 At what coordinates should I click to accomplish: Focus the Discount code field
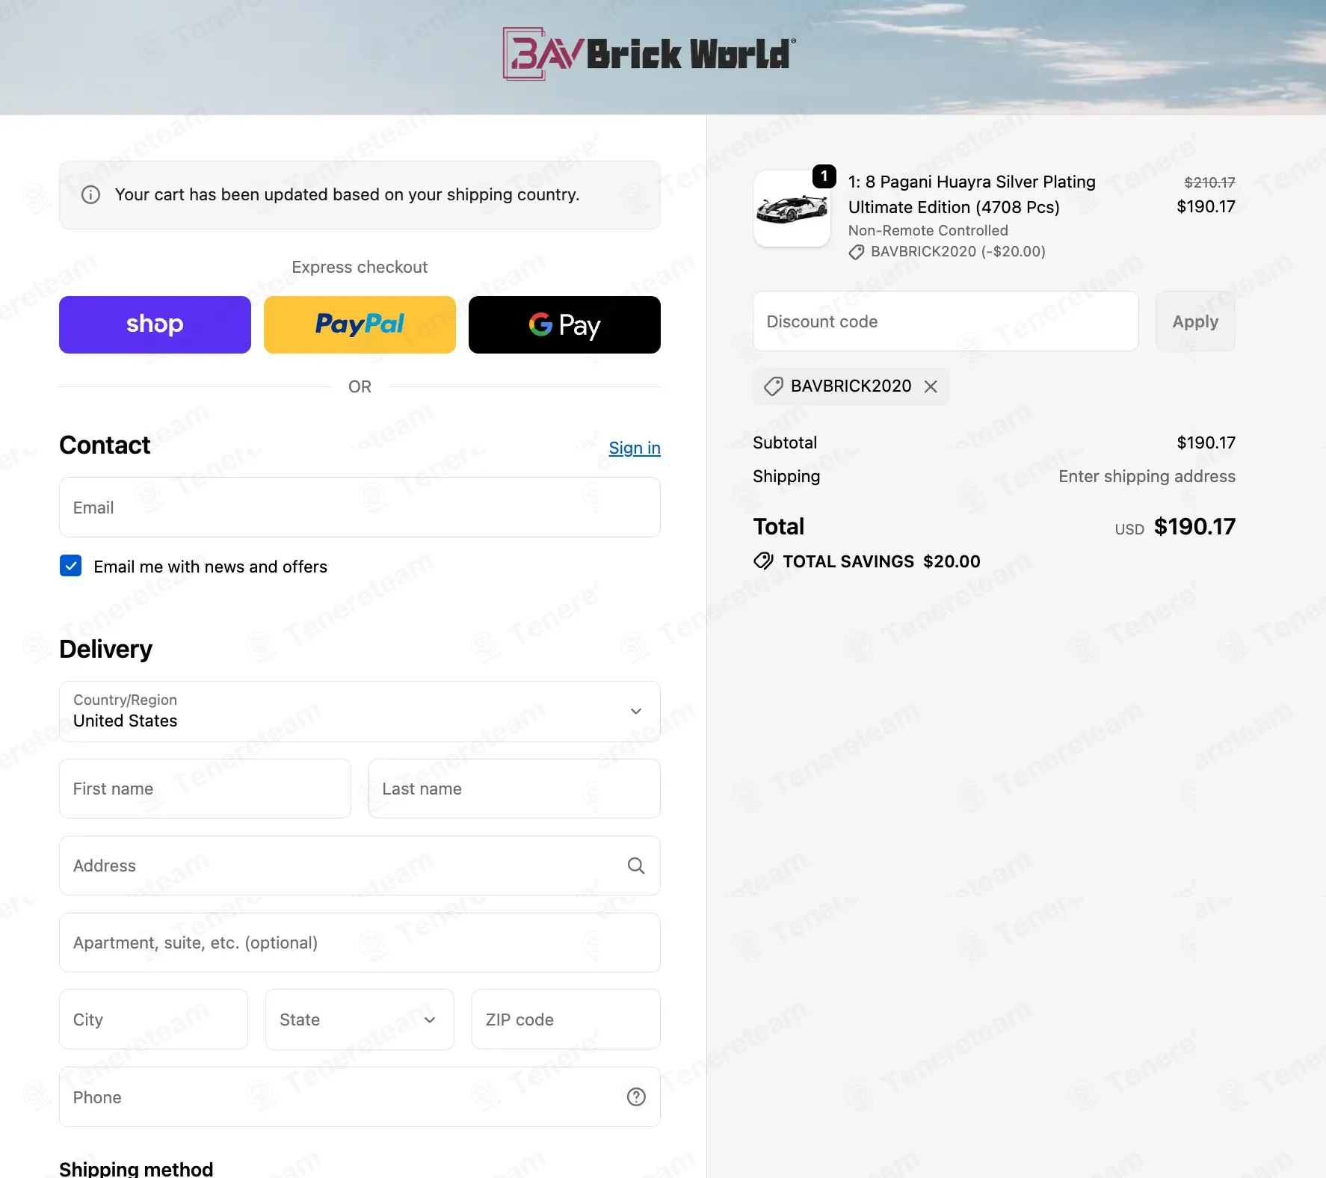click(x=946, y=321)
